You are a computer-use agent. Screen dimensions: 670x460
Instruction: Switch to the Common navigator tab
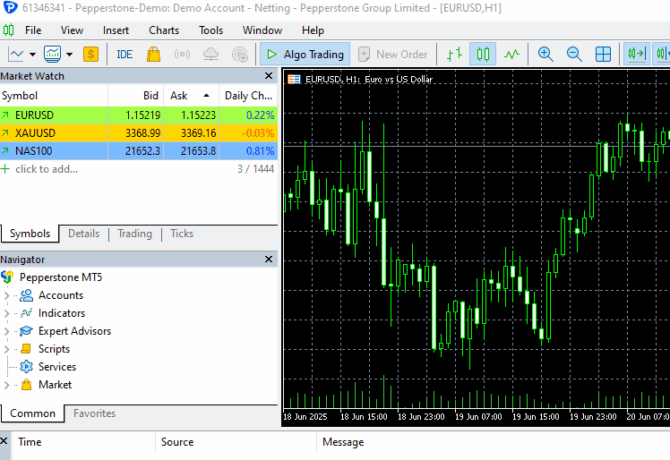pos(32,413)
